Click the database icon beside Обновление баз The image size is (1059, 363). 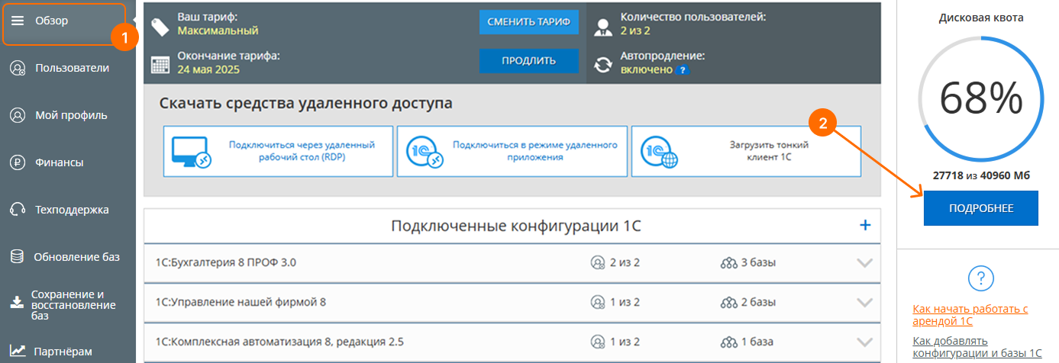18,257
